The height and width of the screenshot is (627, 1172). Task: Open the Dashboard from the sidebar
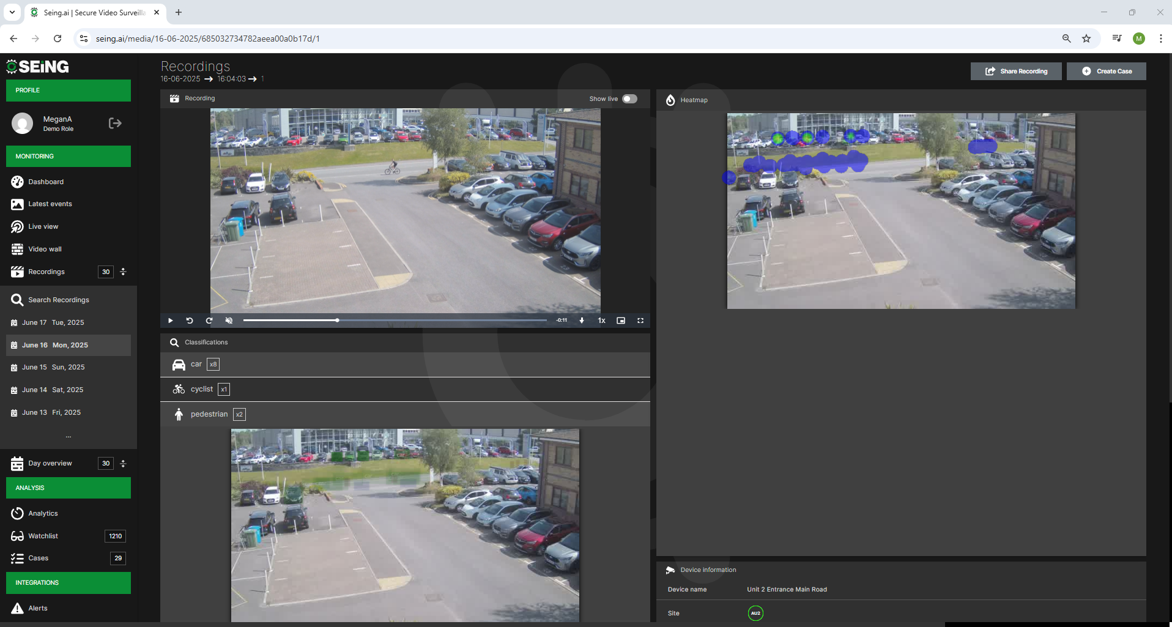pyautogui.click(x=45, y=182)
